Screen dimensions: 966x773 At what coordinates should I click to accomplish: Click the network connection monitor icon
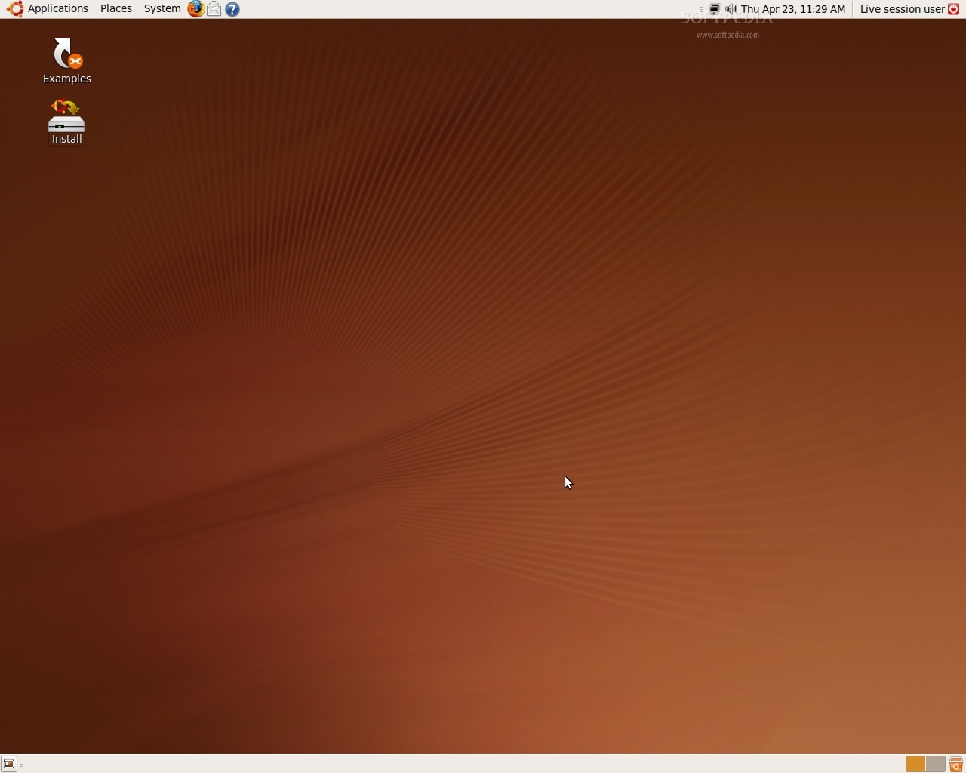(714, 9)
